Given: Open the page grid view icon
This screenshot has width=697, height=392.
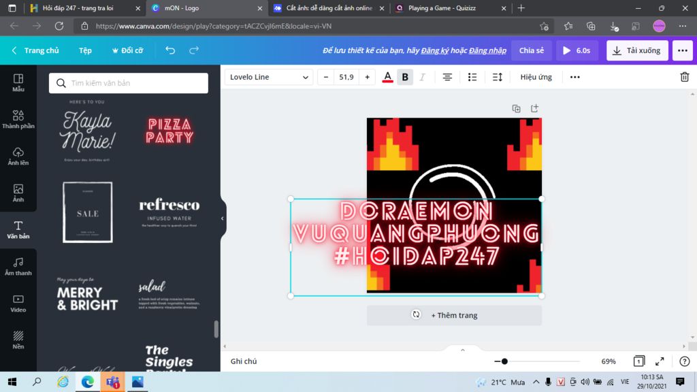Looking at the screenshot, I should pyautogui.click(x=638, y=361).
